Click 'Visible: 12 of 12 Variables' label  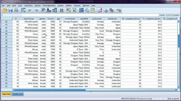tap(169, 15)
